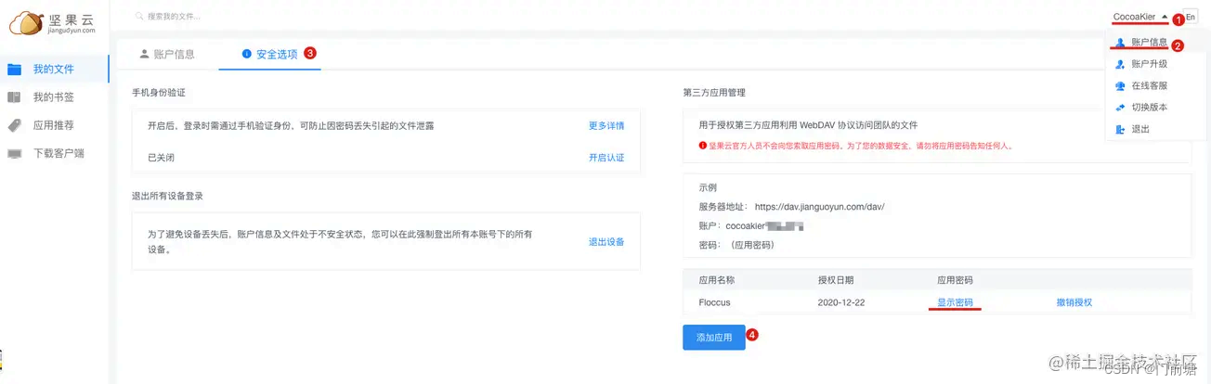The image size is (1211, 384).
Task: Open 我的文件 in the sidebar
Action: click(54, 70)
